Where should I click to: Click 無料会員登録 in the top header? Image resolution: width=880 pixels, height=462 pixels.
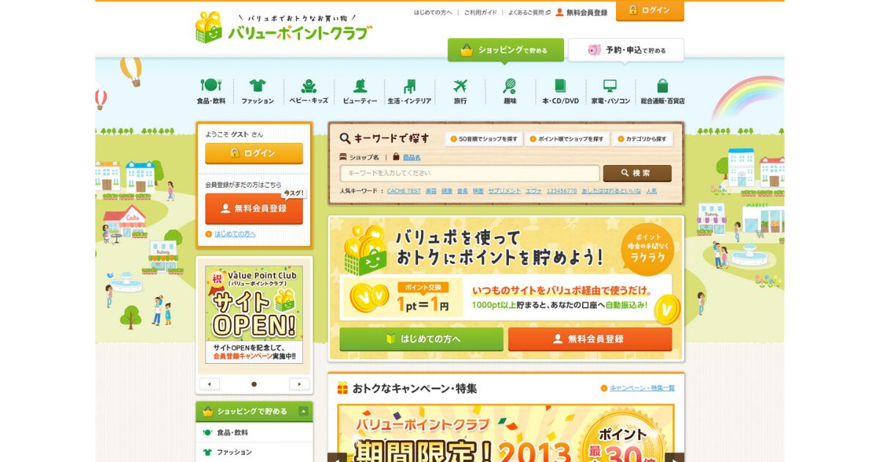pyautogui.click(x=582, y=12)
